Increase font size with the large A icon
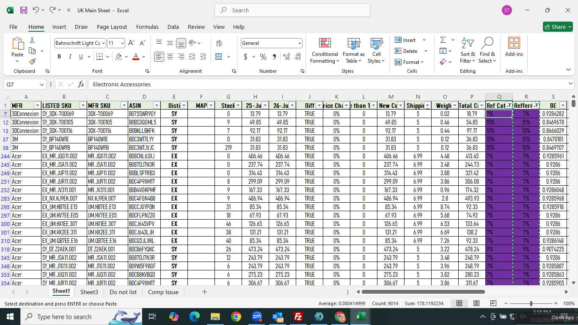578x325 pixels. pos(131,43)
